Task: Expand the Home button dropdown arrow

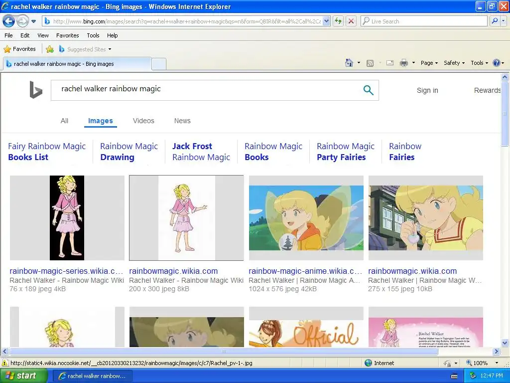Action: tap(359, 63)
